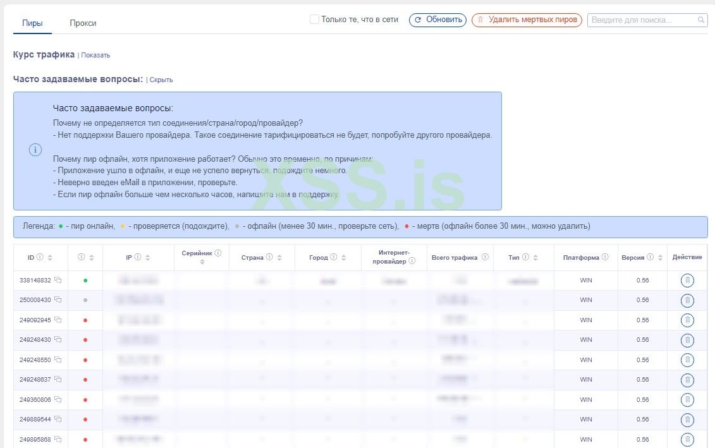The width and height of the screenshot is (715, 448).
Task: Hide the FAQ section via Скрыть link
Action: [161, 80]
